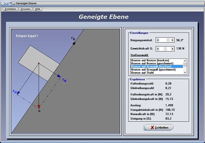Select Bronze auf Bronze (trocken) entry

[x=150, y=60]
